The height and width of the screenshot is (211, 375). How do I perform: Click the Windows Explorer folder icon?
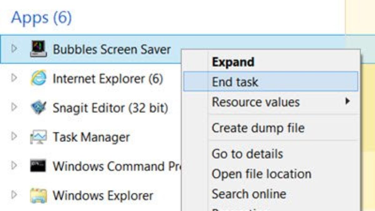point(38,195)
